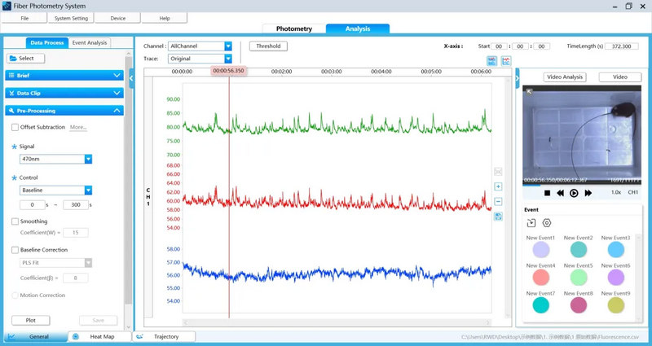The image size is (652, 346).
Task: Click the Plot button
Action: pyautogui.click(x=31, y=320)
